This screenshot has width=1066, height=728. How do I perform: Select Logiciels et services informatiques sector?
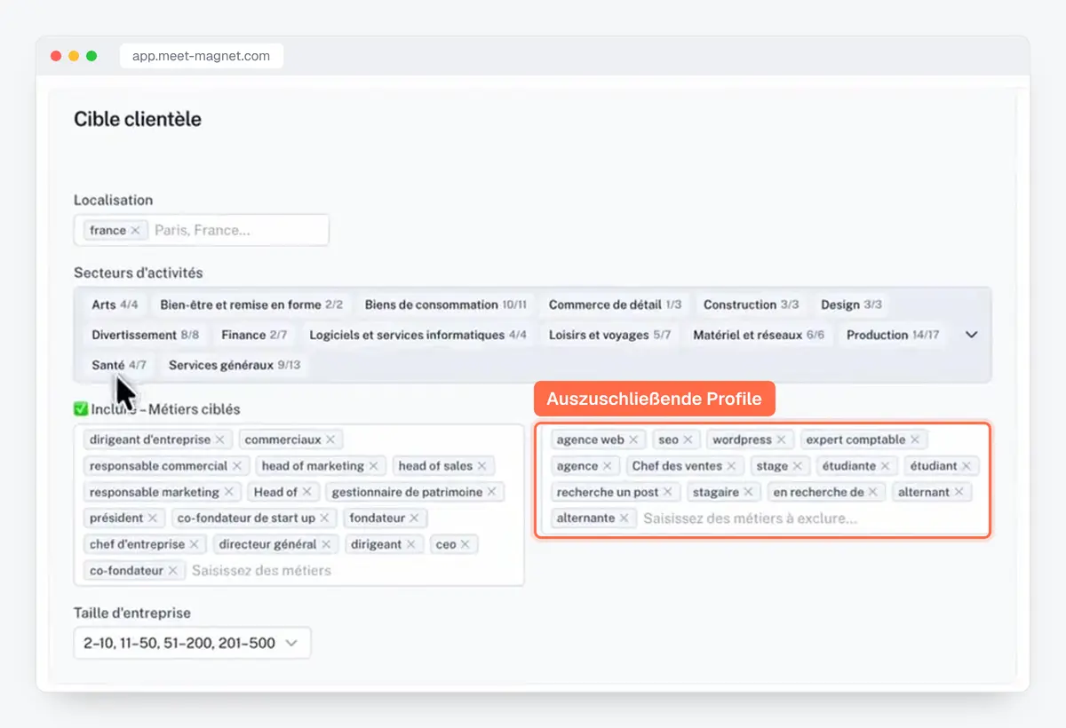(x=418, y=335)
